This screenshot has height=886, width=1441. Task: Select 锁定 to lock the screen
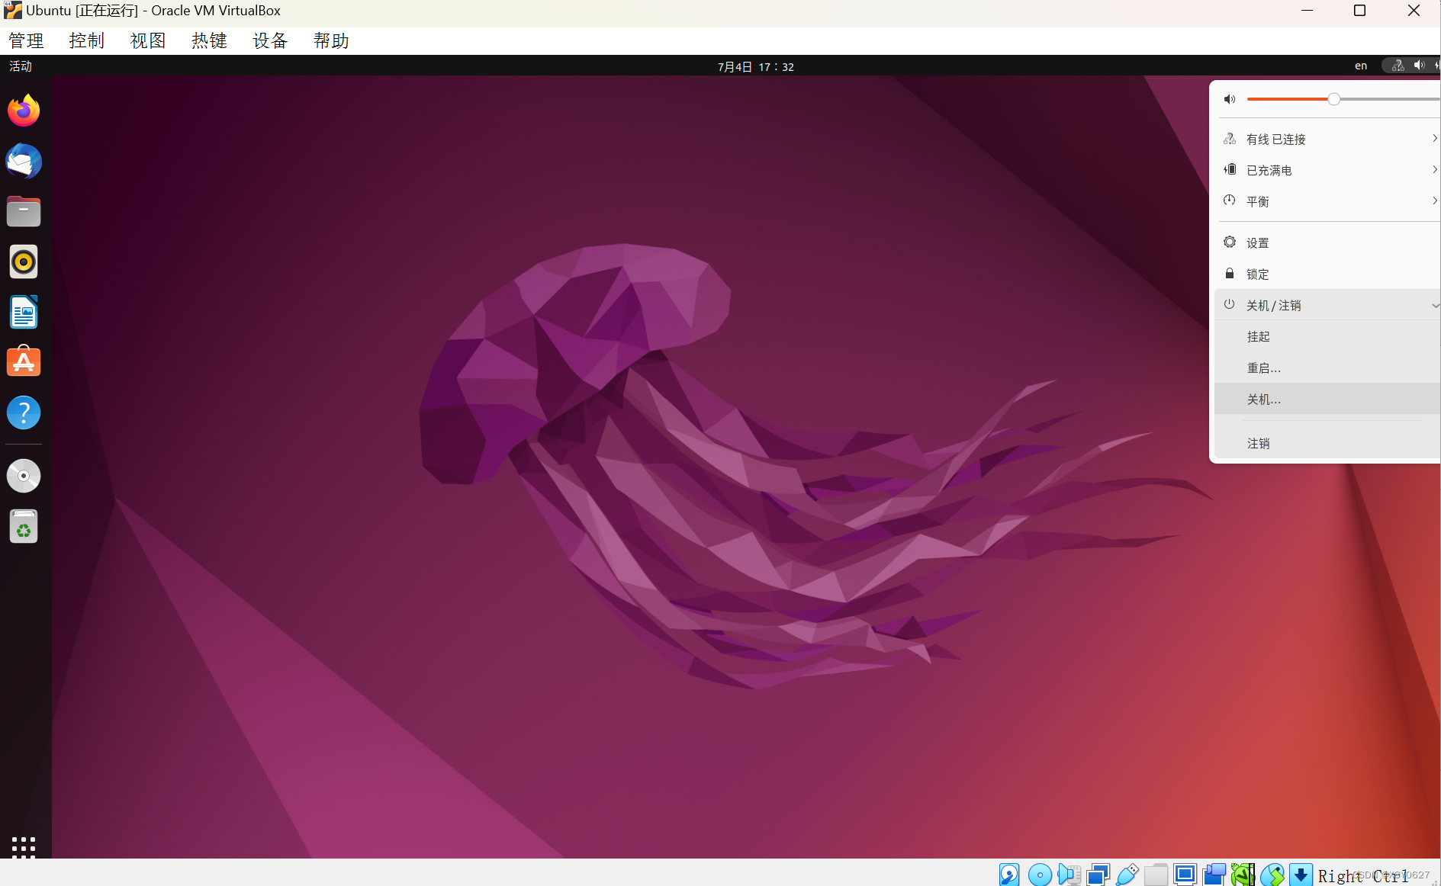[x=1327, y=274]
